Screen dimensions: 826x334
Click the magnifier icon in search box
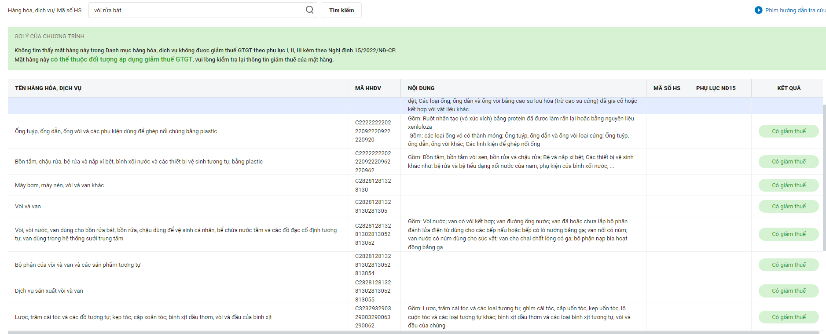point(309,10)
